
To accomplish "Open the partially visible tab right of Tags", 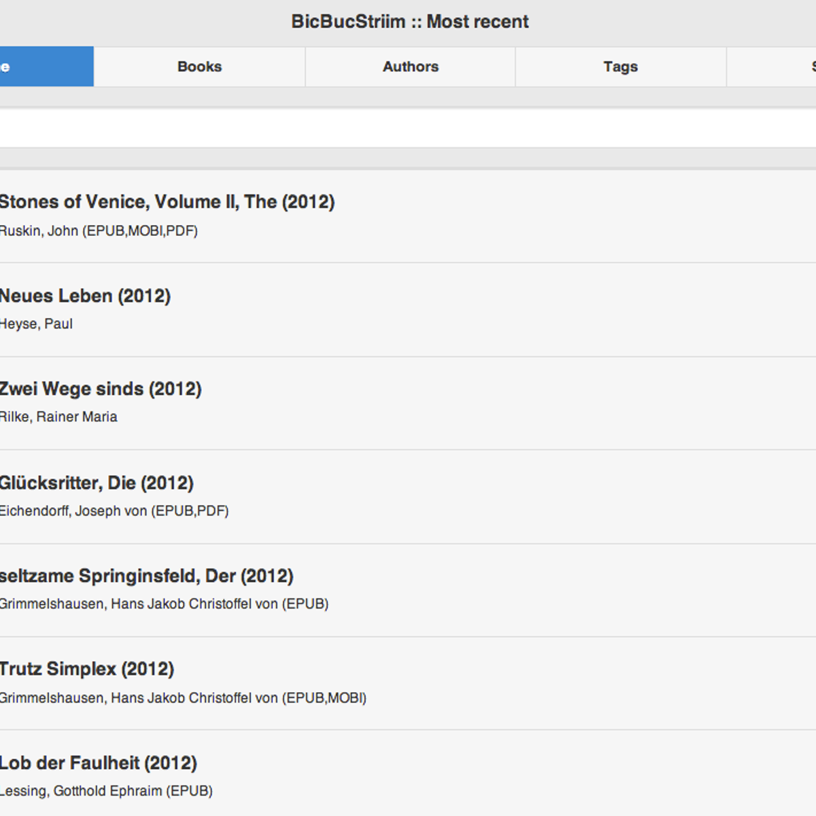I will pos(772,67).
